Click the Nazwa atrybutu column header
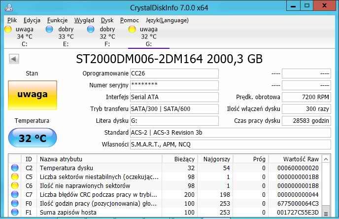Screen dimensions: 339x219 click(x=100, y=159)
